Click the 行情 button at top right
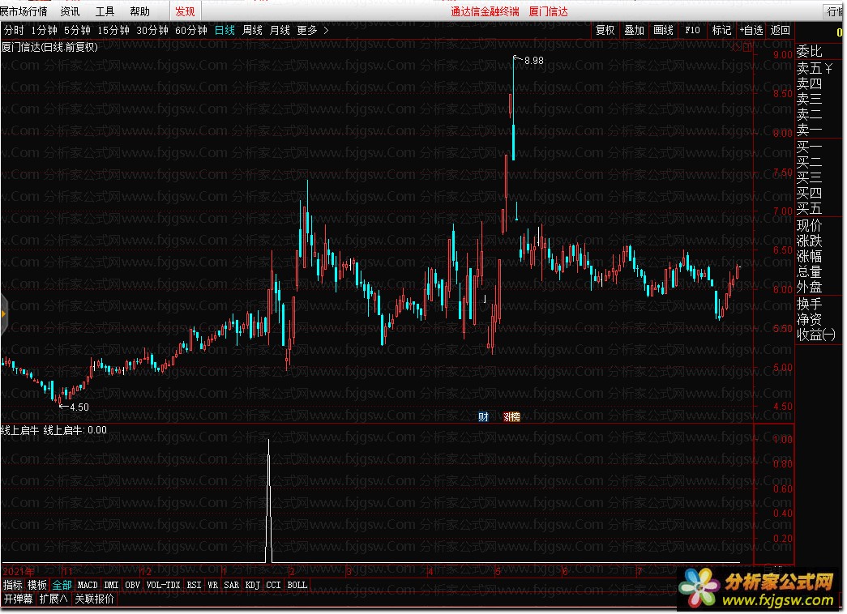The image size is (847, 614). click(x=834, y=11)
